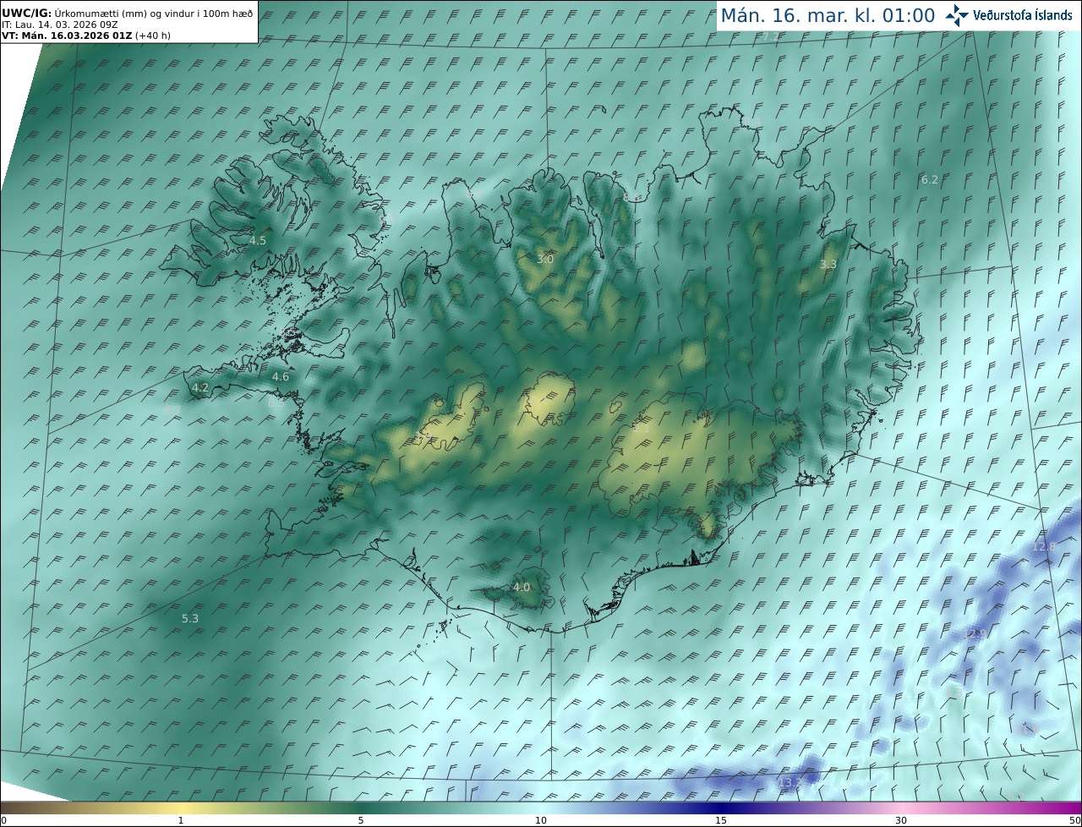Click the 5.3 value in the southwest sea

190,619
